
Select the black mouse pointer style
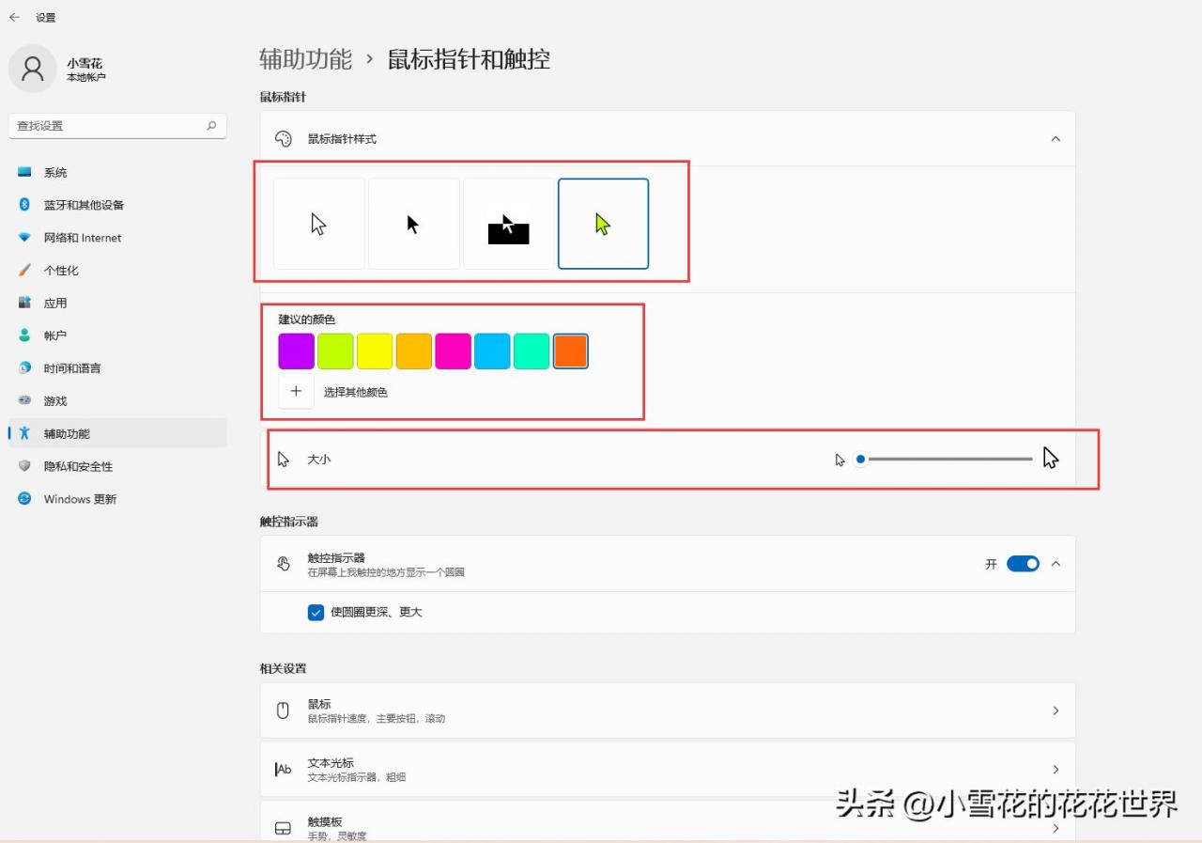tap(414, 224)
